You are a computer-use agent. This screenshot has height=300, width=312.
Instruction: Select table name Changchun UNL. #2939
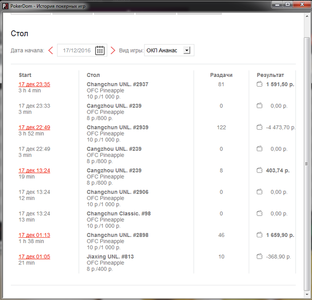(117, 128)
